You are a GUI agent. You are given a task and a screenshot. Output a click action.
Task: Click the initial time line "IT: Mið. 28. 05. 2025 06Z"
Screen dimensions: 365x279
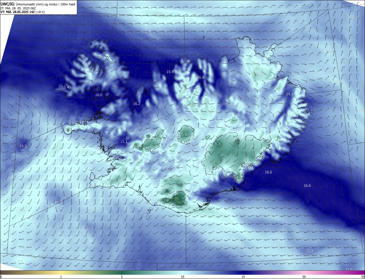click(x=18, y=8)
